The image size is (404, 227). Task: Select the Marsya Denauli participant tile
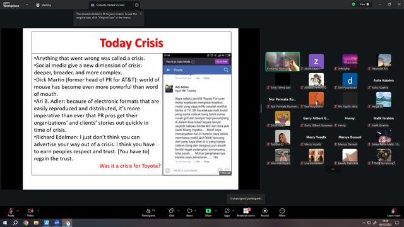tap(350, 137)
